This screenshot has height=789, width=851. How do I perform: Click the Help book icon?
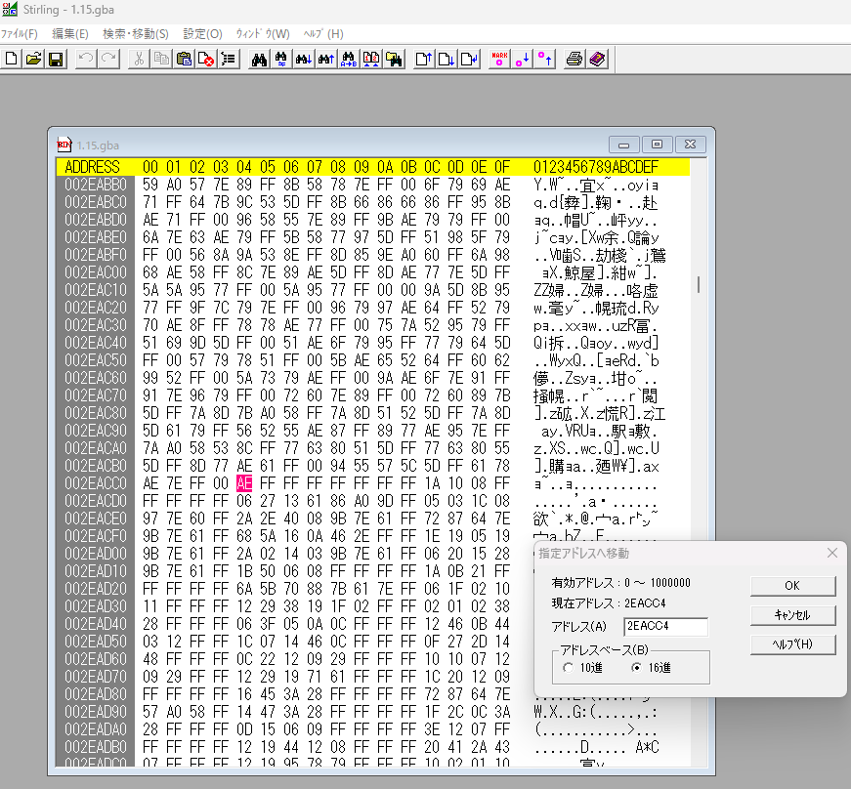[597, 59]
